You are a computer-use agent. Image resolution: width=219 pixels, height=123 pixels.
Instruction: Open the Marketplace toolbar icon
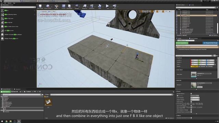(69, 6)
